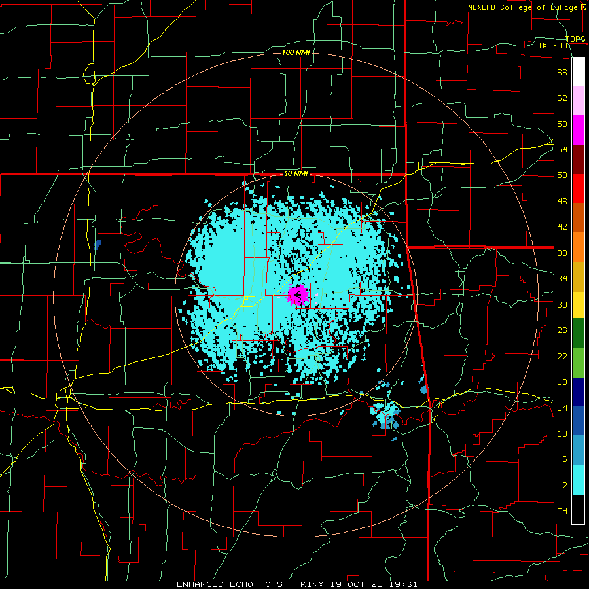Image resolution: width=589 pixels, height=589 pixels.
Task: Click the magenta echo core near radar center
Action: pos(298,295)
